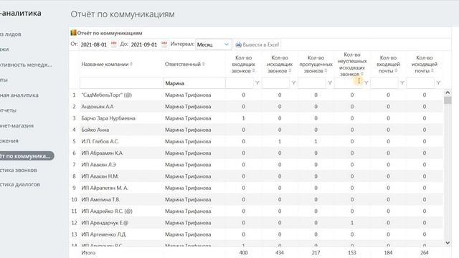Select row Андоньян А.А
Viewport: 459px width, 258px height.
[256, 107]
